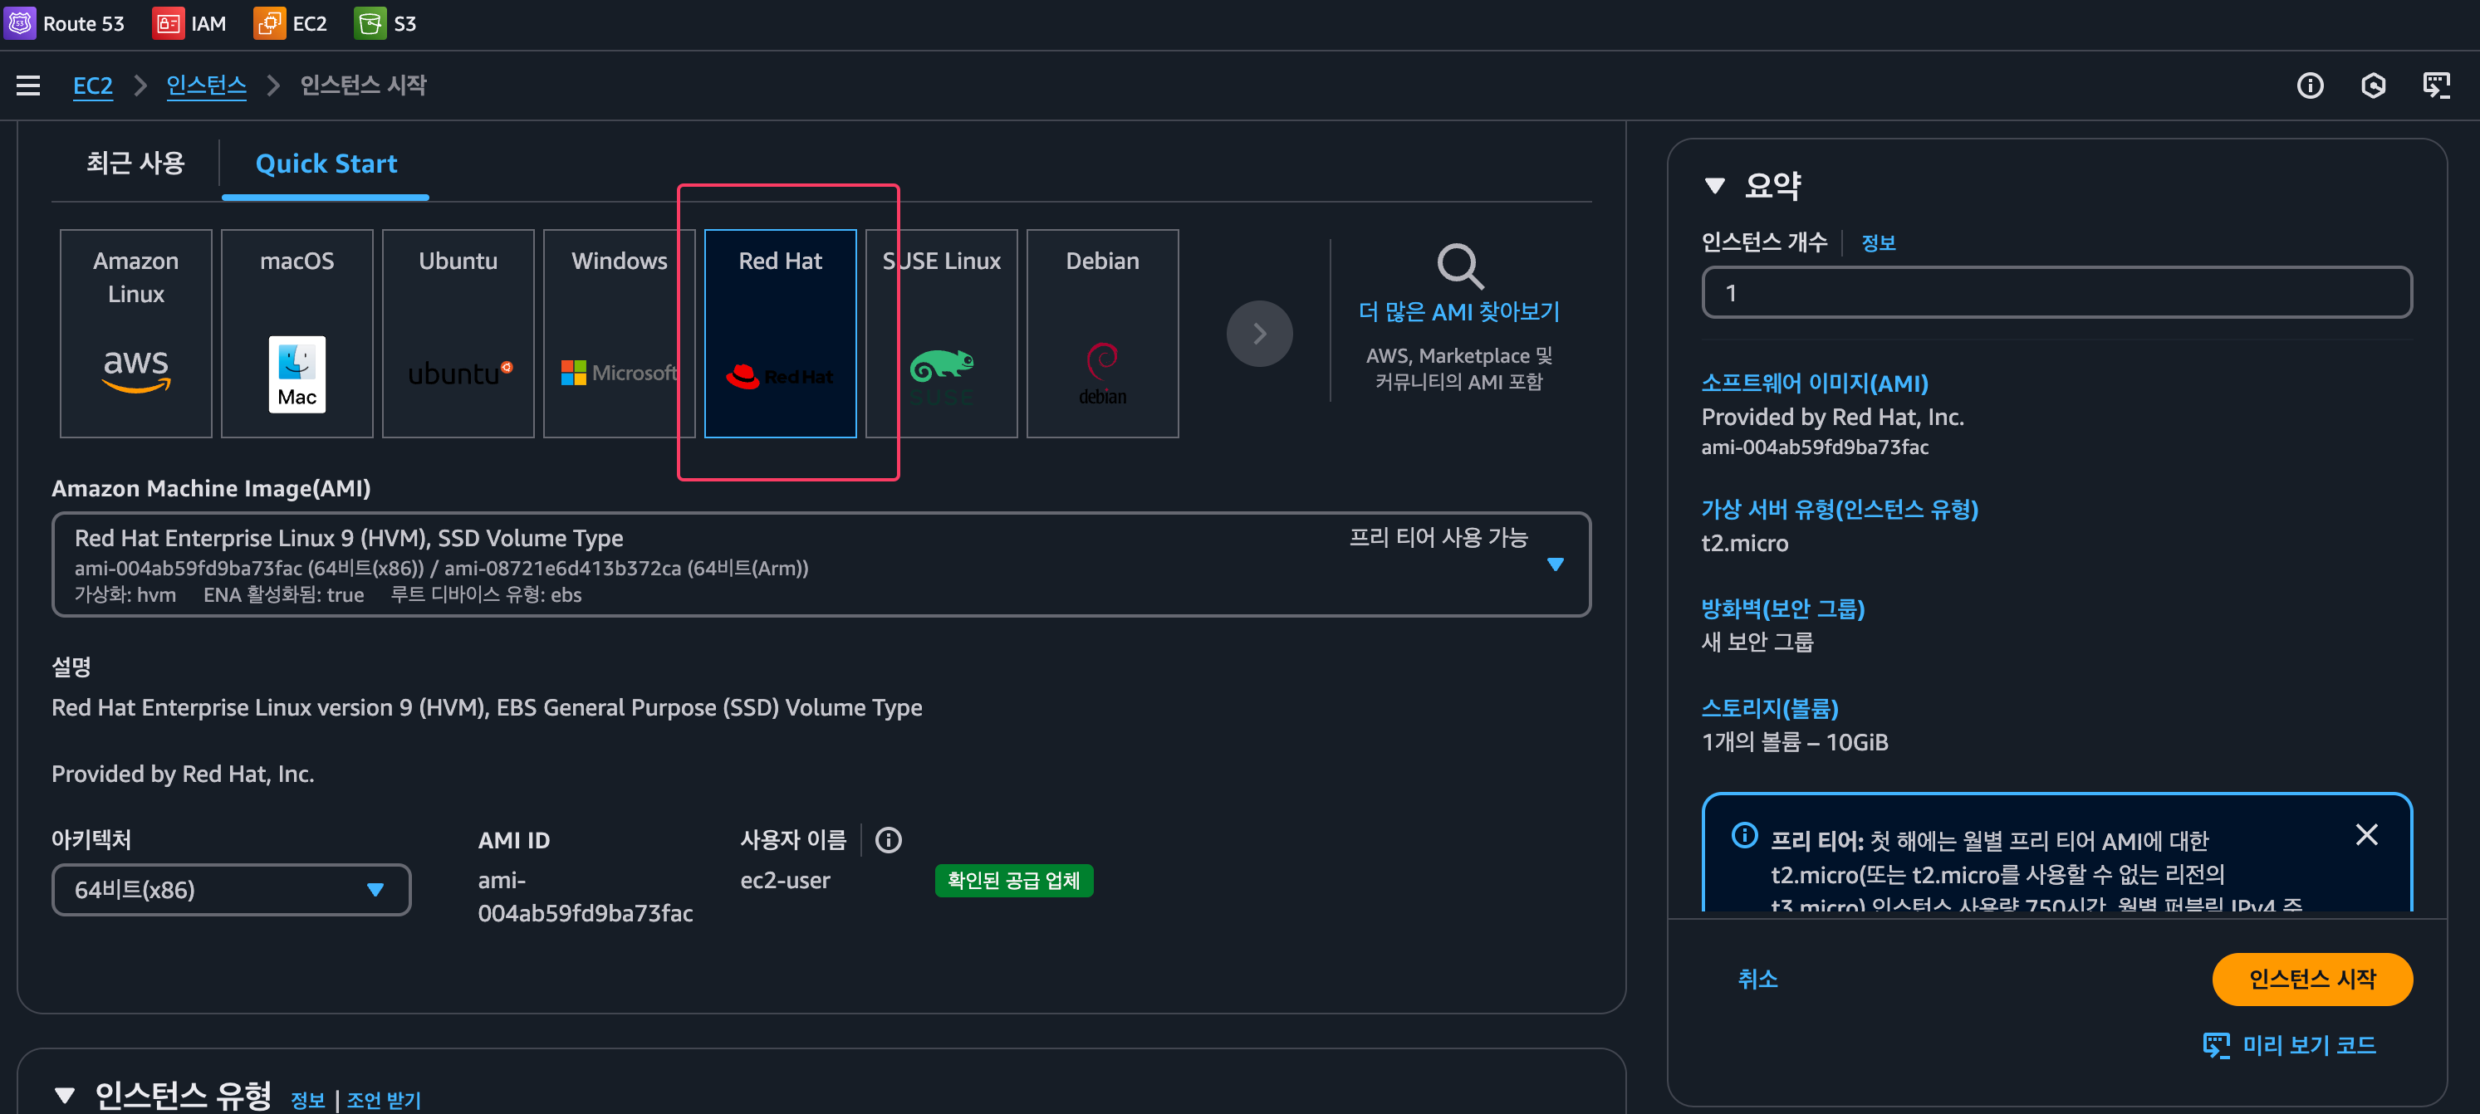Screen dimensions: 2480x1114
Task: Collapse the 인스턴스 유형 section
Action: click(x=65, y=1095)
